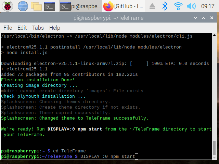Open the Wi-Fi network tray menu
The width and height of the screenshot is (219, 164).
coord(178,6)
